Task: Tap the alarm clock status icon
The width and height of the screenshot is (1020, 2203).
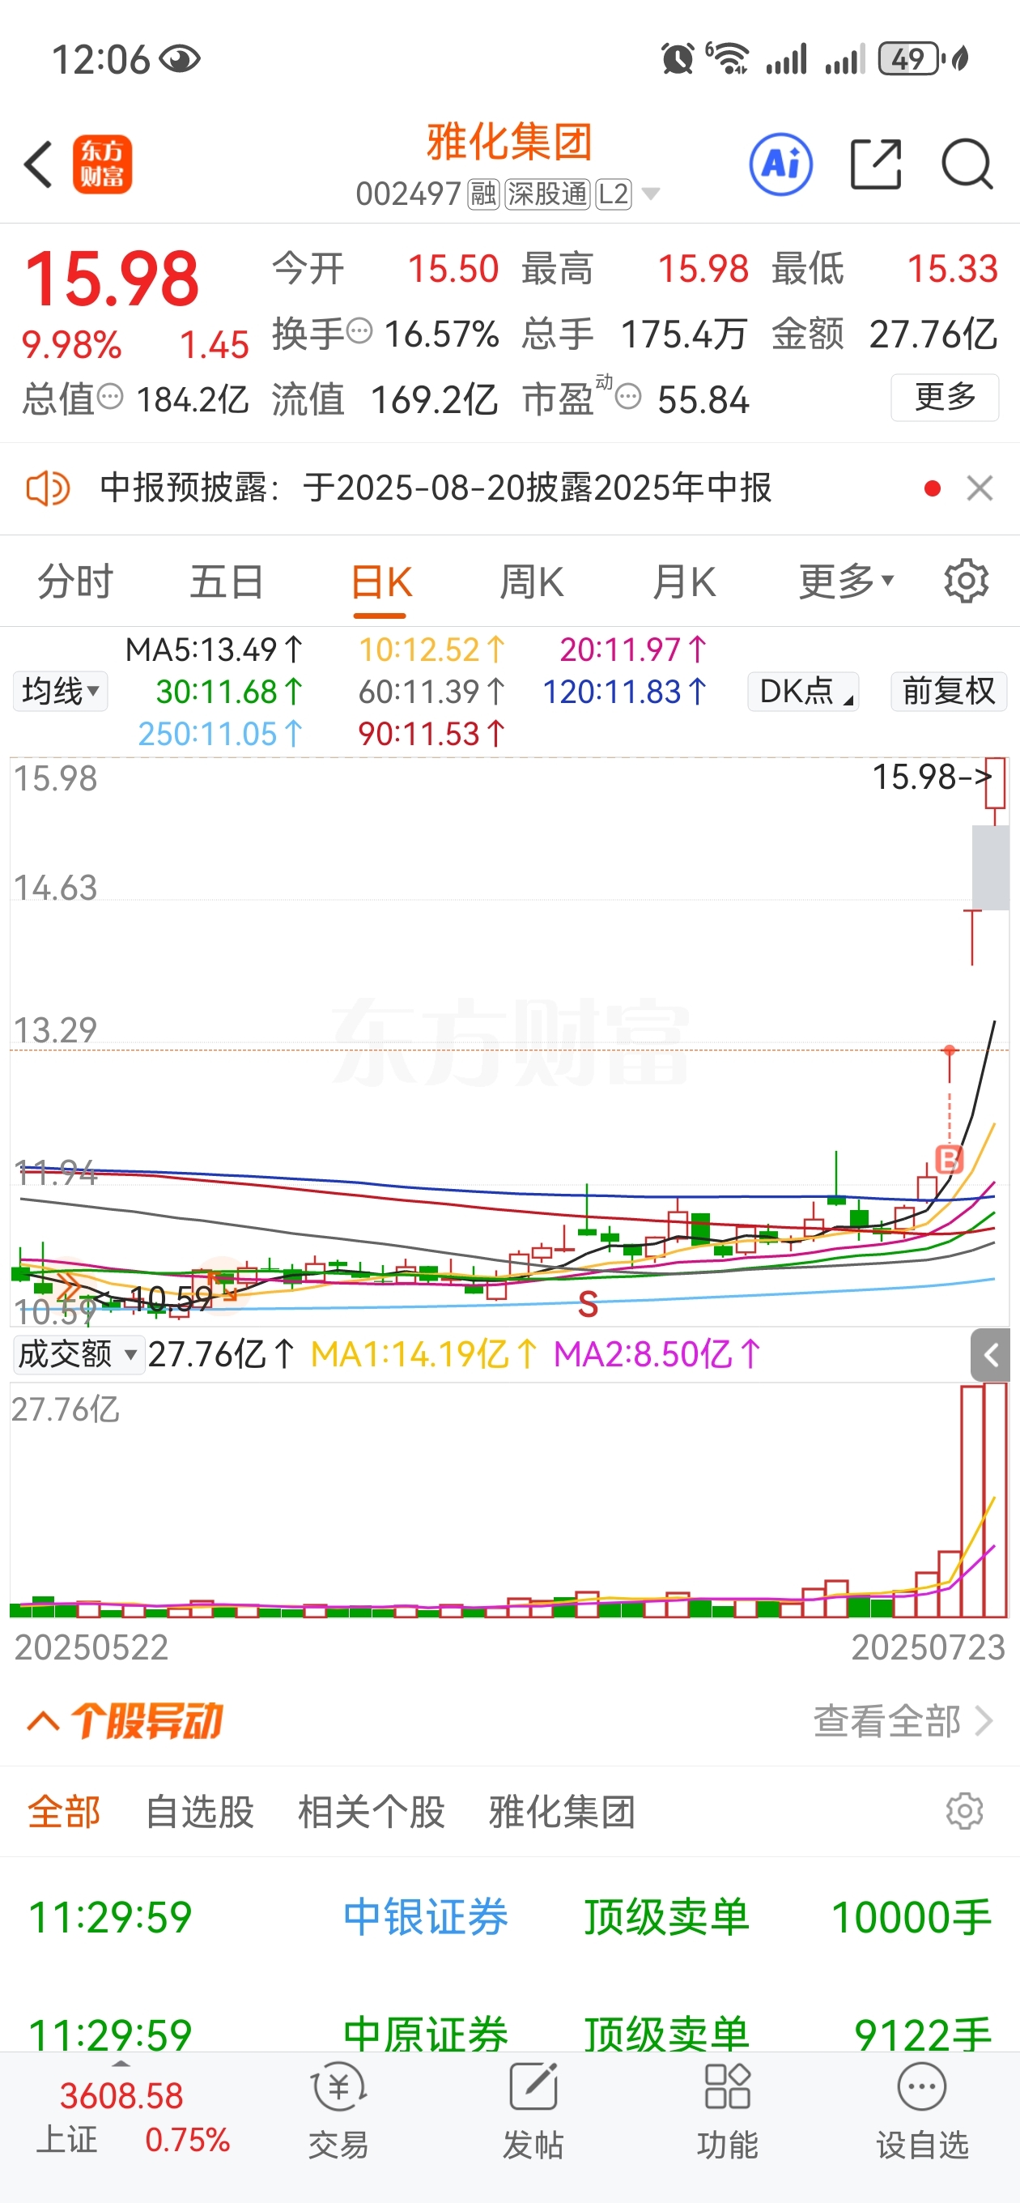Action: point(677,59)
